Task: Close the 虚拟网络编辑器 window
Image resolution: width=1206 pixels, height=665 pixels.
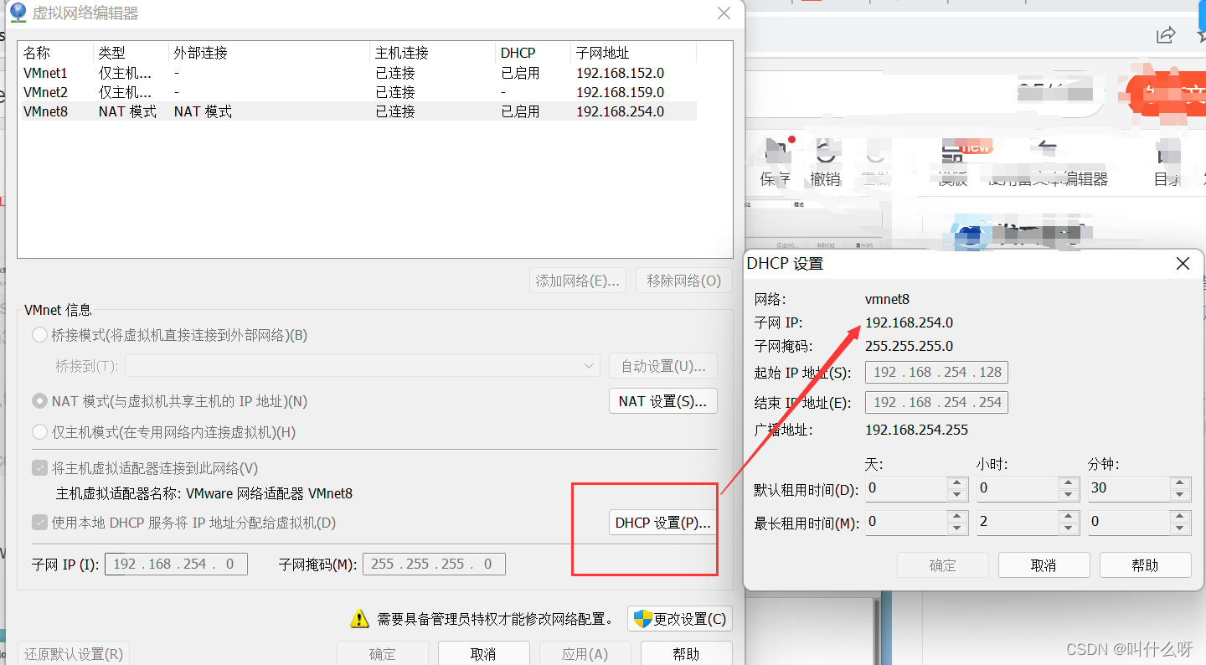Action: [724, 13]
